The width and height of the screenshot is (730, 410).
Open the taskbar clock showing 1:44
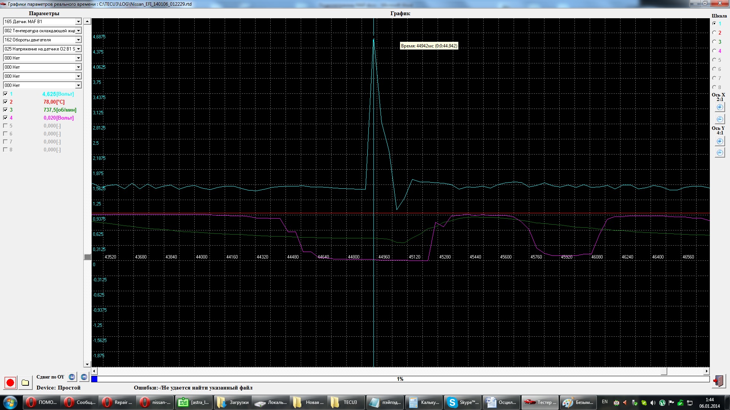[709, 403]
